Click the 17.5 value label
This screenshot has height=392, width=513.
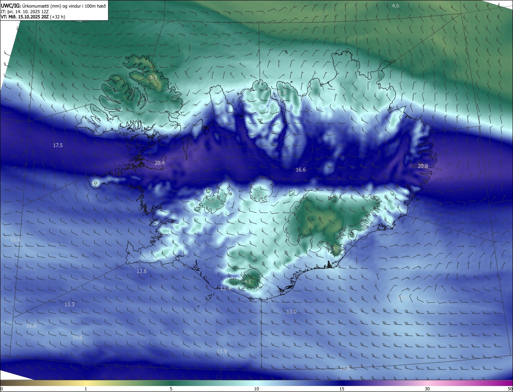tap(58, 145)
